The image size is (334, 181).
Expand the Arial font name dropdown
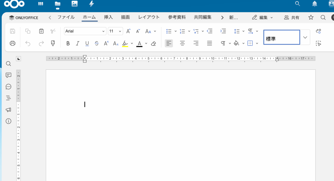[x=103, y=31]
